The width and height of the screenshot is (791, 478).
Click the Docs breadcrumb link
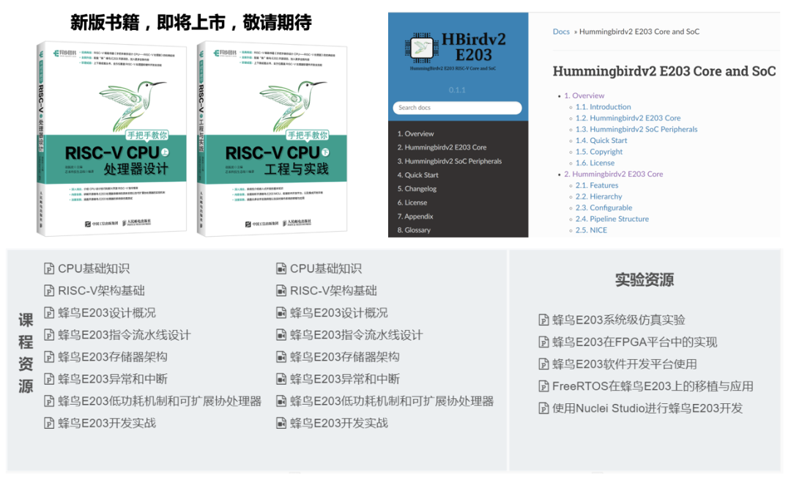(x=561, y=32)
